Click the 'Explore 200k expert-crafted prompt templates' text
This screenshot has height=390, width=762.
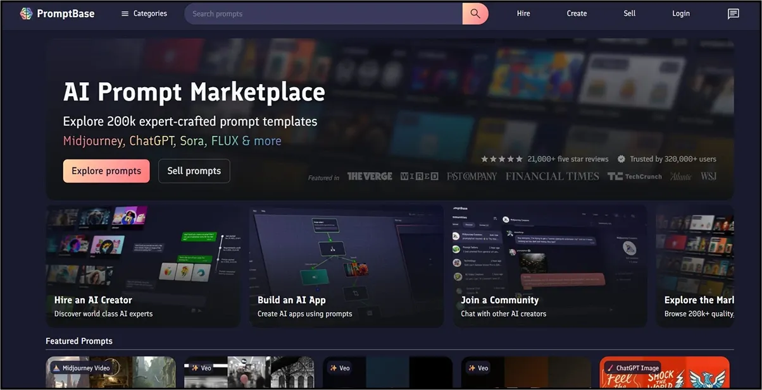(190, 121)
